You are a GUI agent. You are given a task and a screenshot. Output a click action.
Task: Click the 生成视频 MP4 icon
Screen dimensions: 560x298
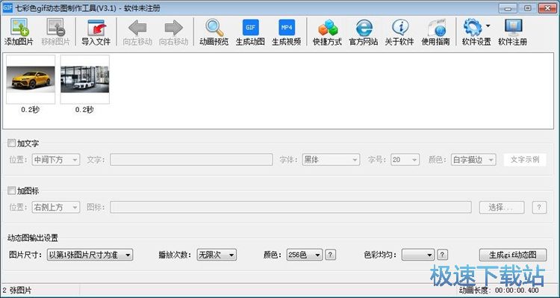287,28
